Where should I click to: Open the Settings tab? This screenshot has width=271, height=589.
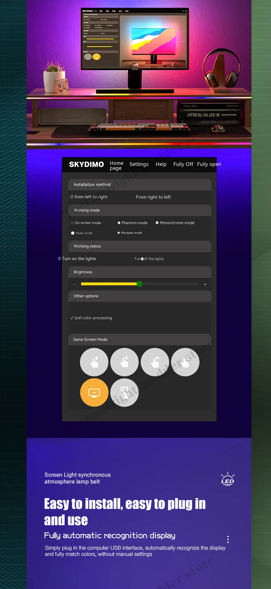pyautogui.click(x=139, y=164)
